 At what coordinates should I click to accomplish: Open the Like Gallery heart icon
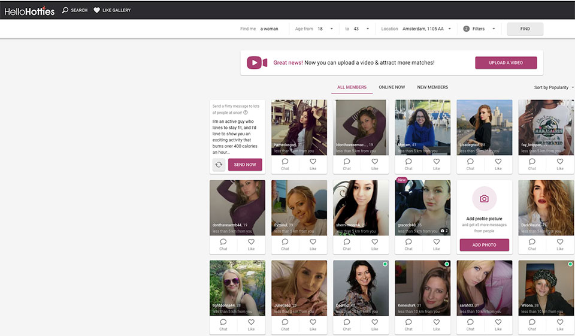tap(97, 10)
